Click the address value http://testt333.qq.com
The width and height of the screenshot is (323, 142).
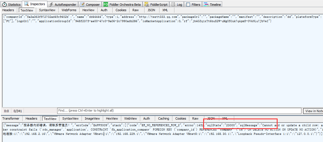click(x=158, y=17)
